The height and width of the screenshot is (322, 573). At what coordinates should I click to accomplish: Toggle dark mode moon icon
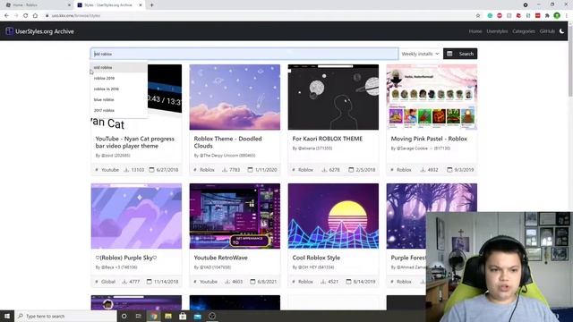click(561, 31)
